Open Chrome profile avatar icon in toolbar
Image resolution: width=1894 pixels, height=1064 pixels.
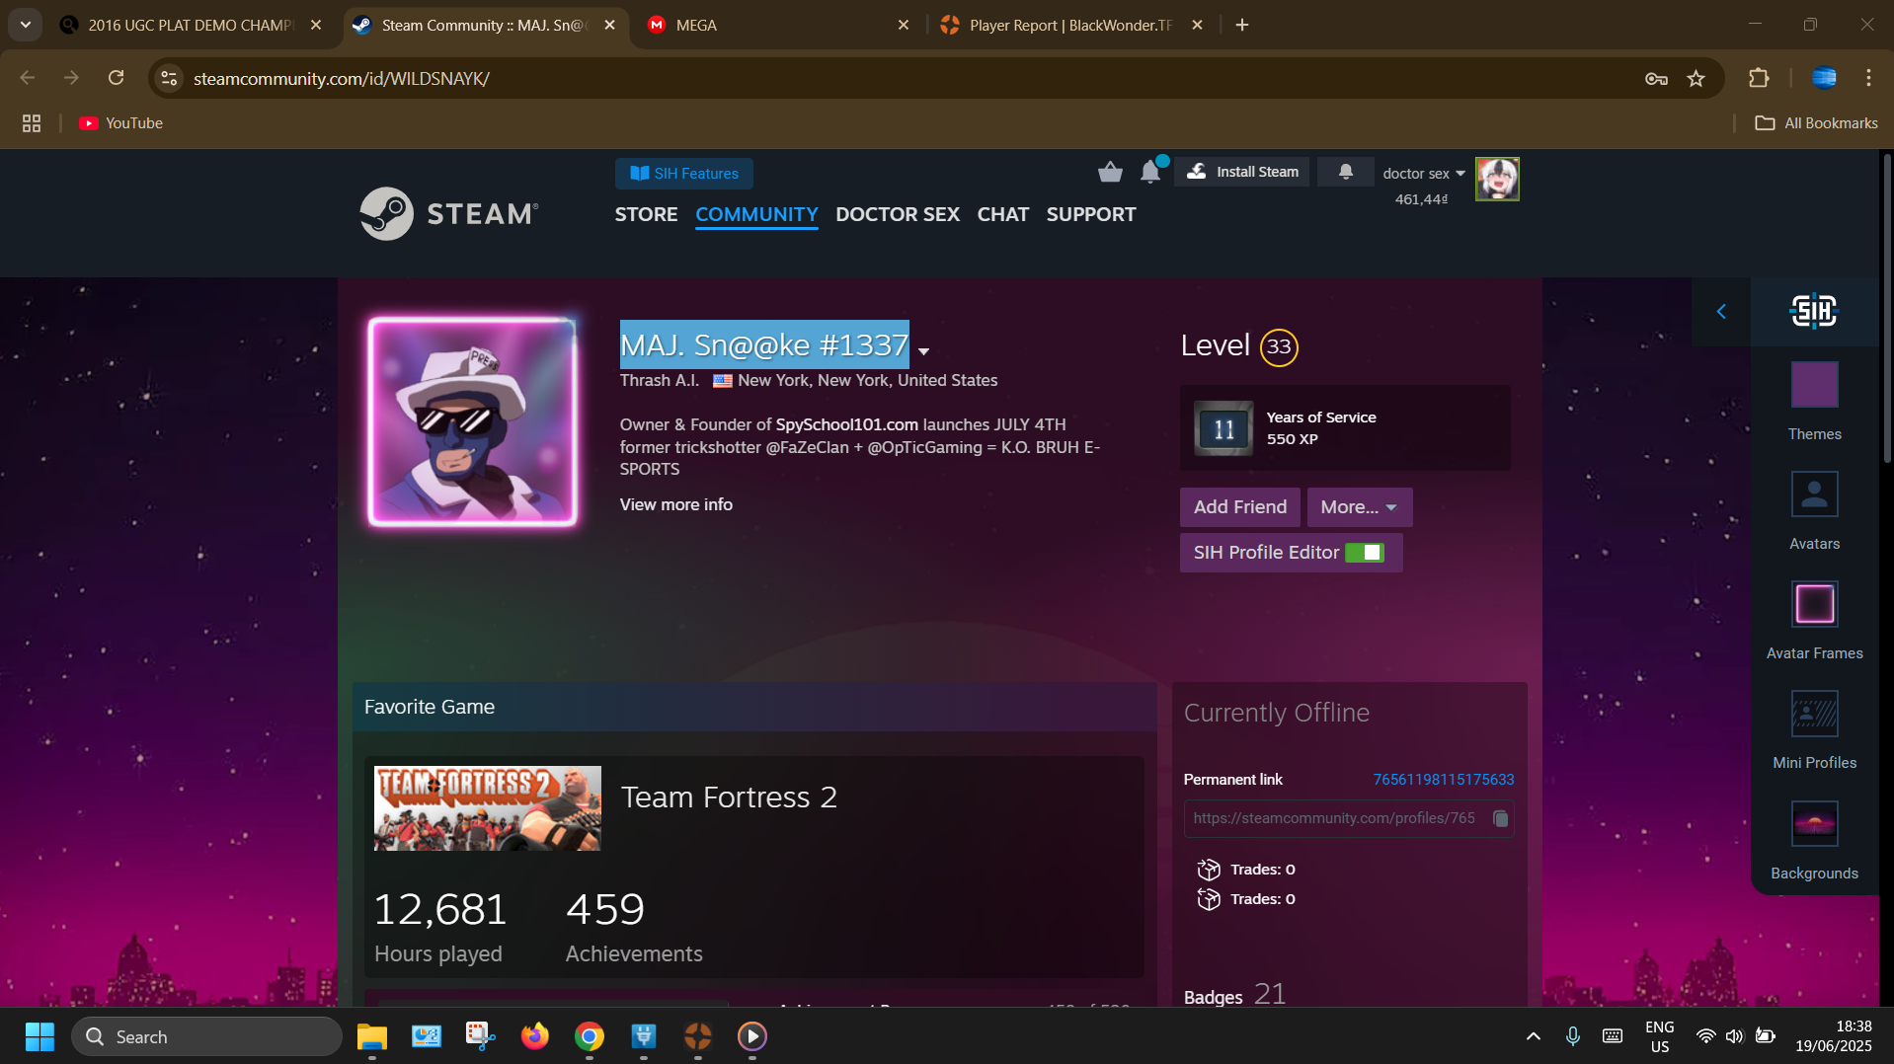1824,78
